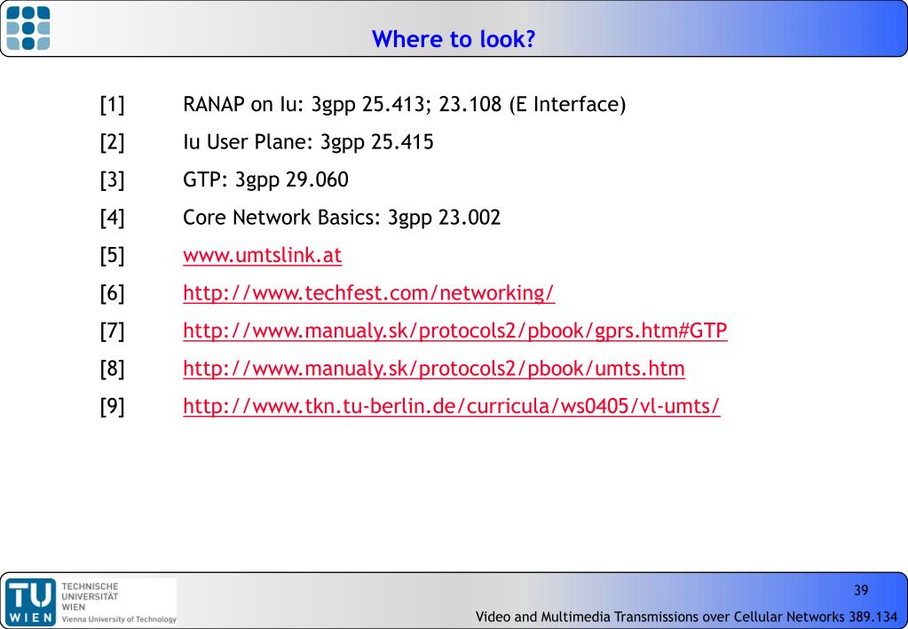908x629 pixels.
Task: Click reference number [9]
Action: 112,406
